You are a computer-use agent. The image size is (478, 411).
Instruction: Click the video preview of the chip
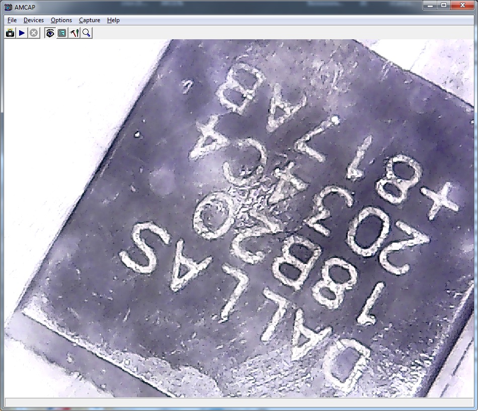tap(239, 218)
